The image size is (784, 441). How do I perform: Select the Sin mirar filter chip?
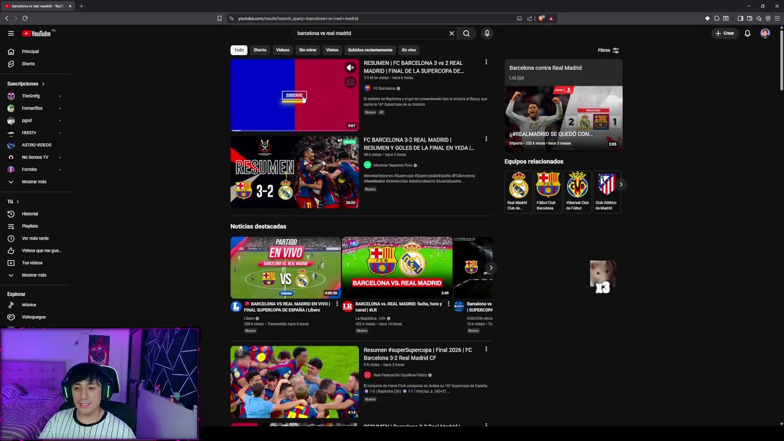tap(307, 50)
